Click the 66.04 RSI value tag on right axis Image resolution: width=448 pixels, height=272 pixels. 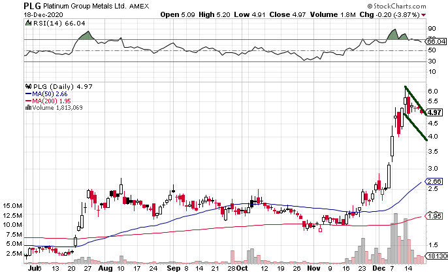tap(436, 41)
